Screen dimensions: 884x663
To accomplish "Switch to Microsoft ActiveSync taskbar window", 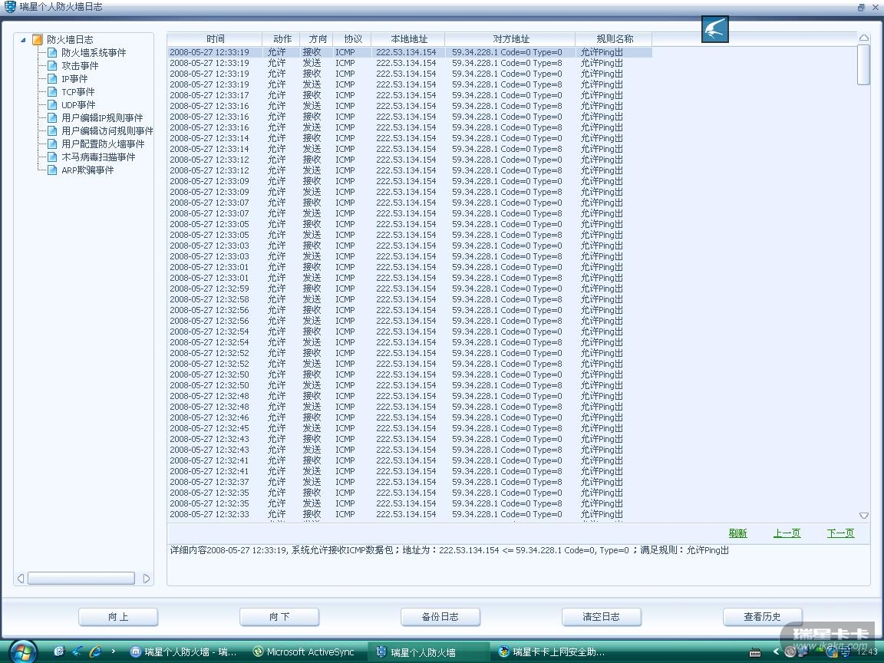I will coord(305,651).
